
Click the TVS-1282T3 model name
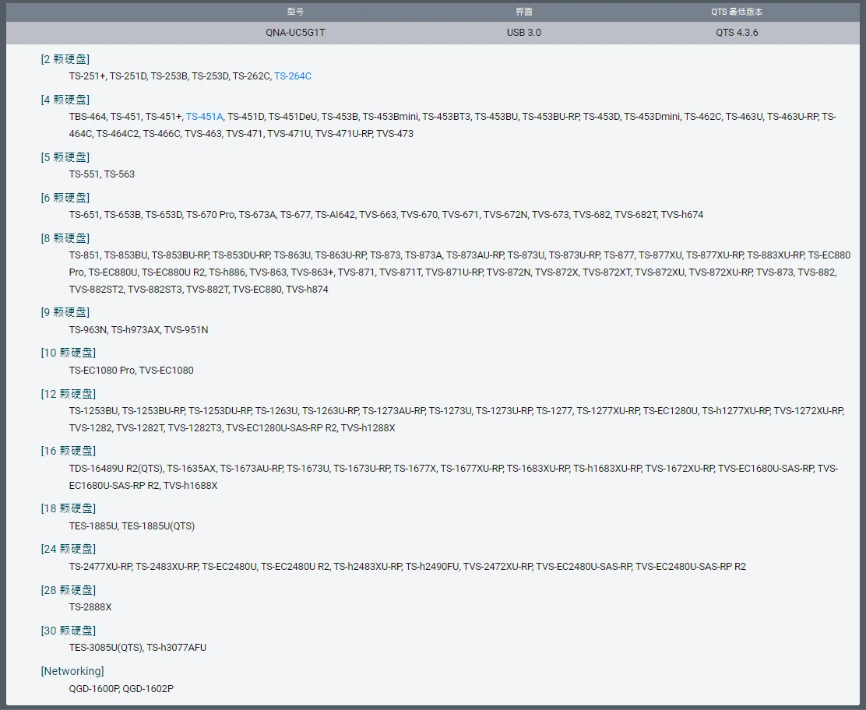(195, 428)
